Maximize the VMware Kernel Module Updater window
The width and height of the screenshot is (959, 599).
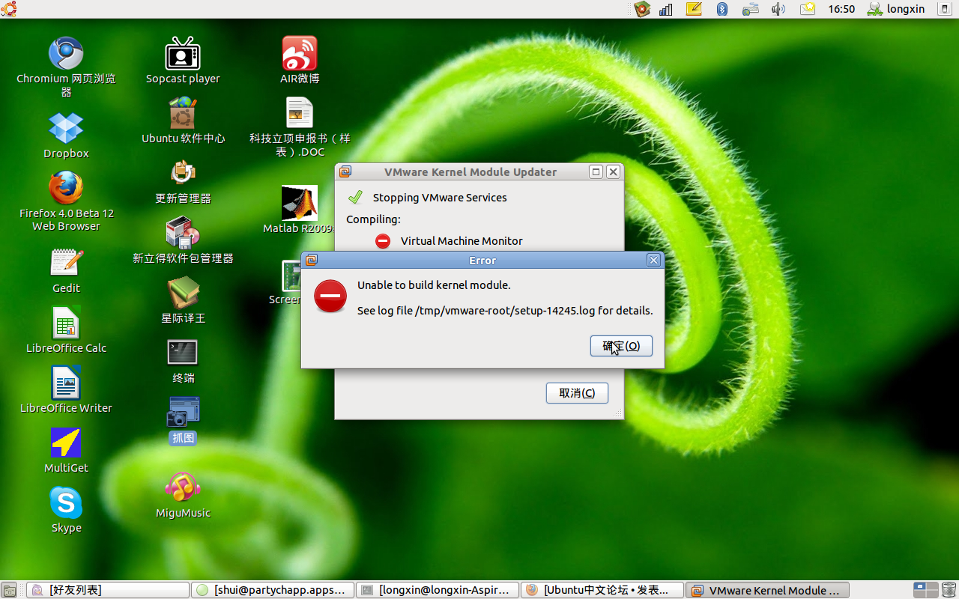pyautogui.click(x=596, y=171)
